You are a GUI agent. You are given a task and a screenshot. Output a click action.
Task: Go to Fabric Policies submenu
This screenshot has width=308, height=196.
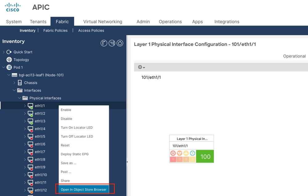point(55,31)
